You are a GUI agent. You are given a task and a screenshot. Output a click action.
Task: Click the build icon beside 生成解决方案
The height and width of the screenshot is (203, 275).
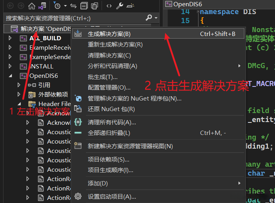point(78,33)
